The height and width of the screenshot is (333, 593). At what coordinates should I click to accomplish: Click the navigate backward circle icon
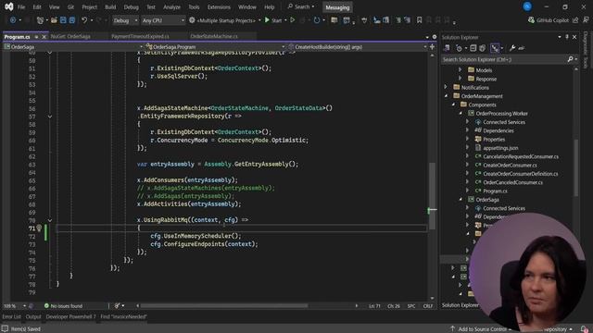13,20
